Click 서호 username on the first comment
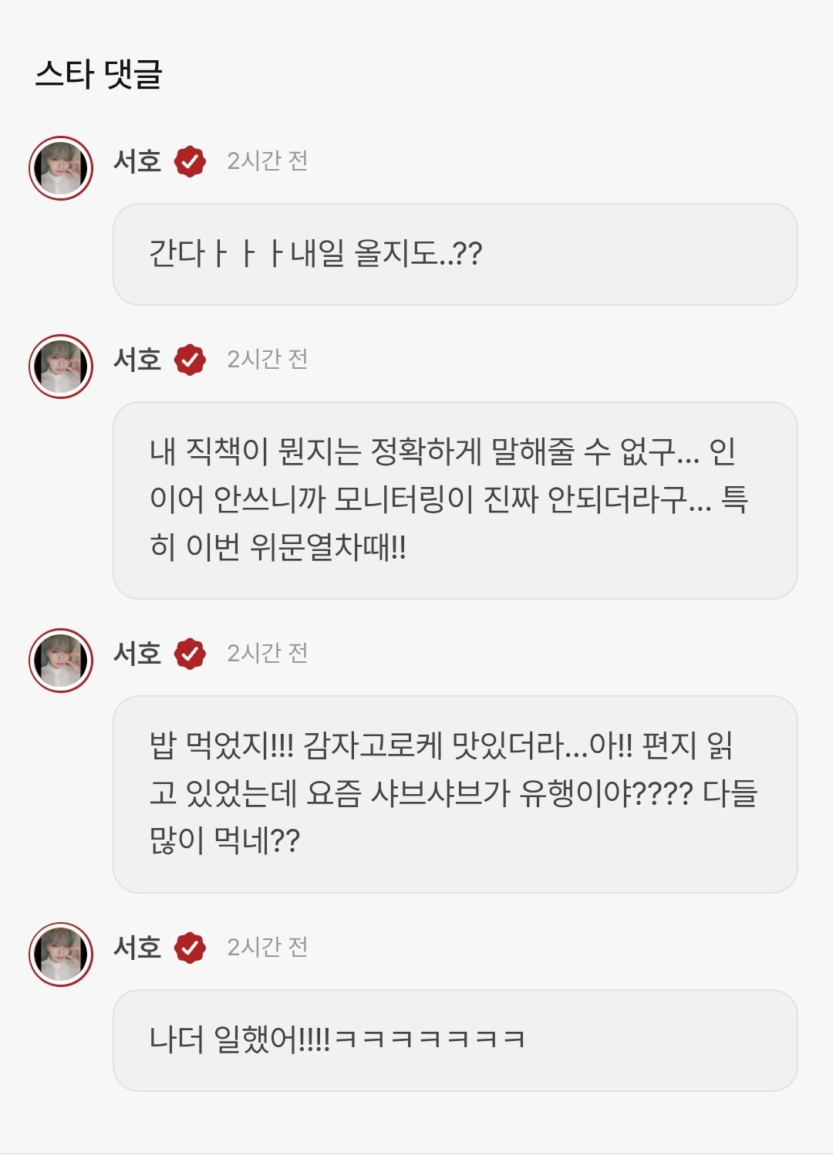Viewport: 833px width, 1156px height. 137,161
